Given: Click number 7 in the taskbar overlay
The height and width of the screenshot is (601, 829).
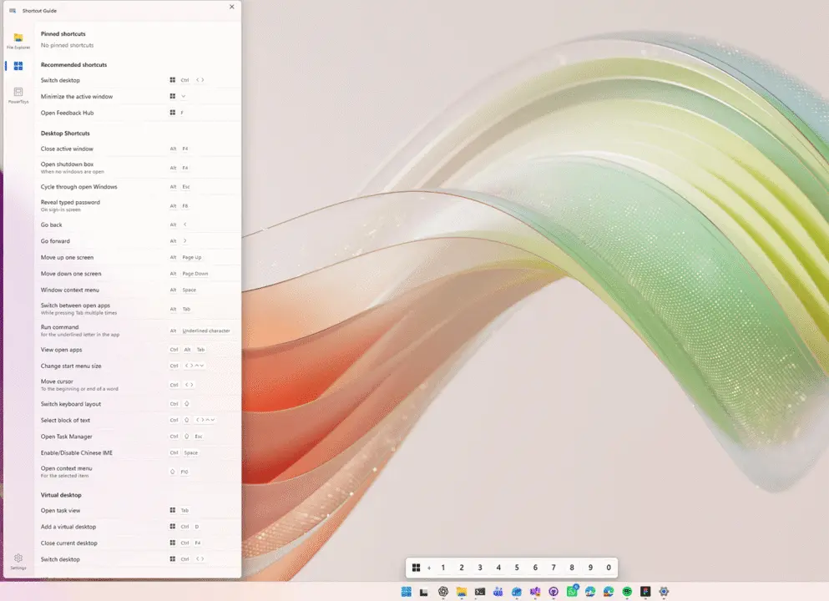Looking at the screenshot, I should point(554,567).
